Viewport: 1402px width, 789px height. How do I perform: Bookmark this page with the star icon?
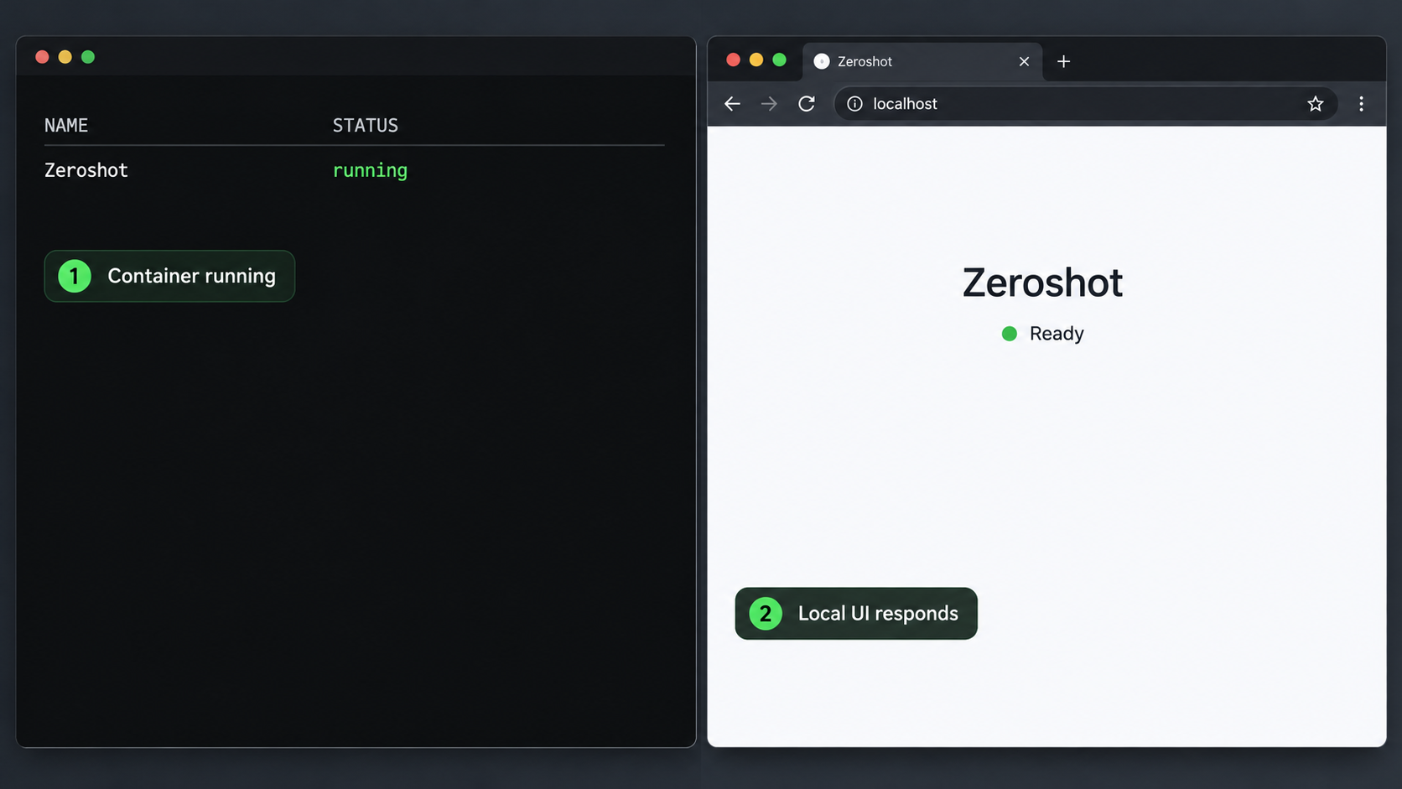[1315, 104]
